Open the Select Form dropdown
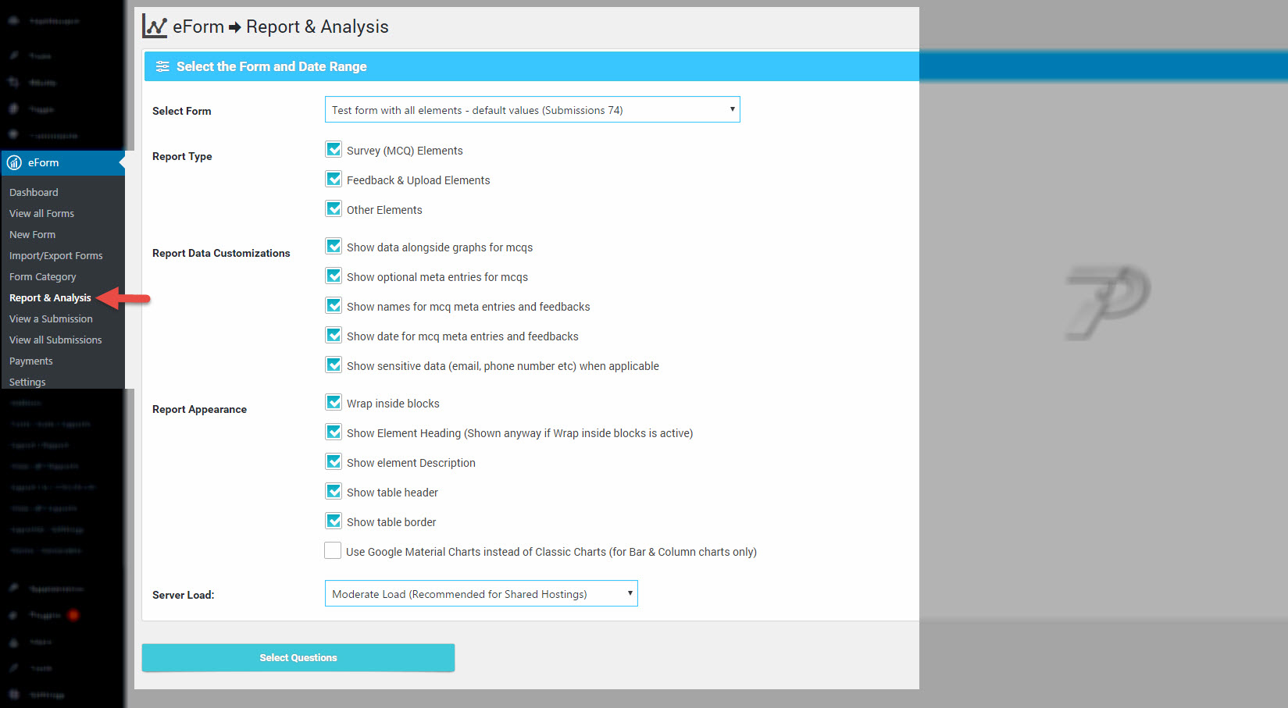1288x708 pixels. [532, 110]
